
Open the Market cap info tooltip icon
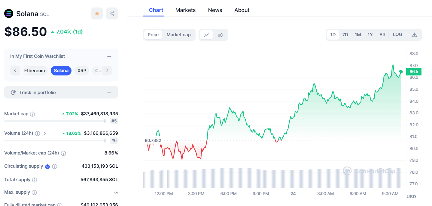point(32,114)
